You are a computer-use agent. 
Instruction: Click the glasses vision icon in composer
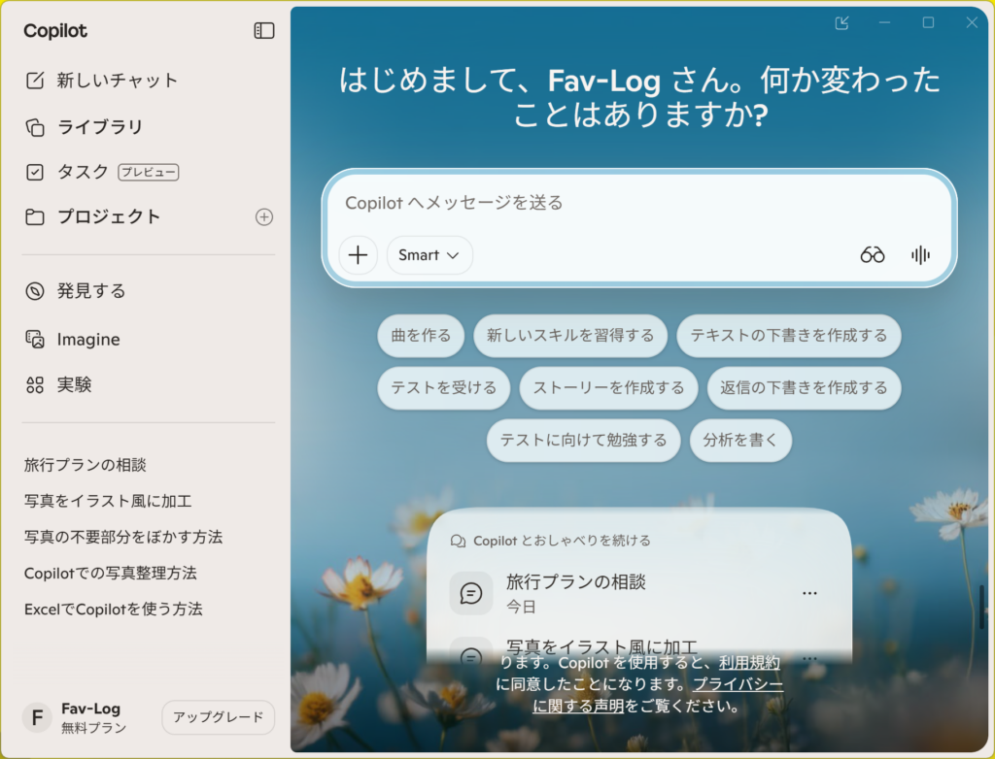(x=872, y=255)
